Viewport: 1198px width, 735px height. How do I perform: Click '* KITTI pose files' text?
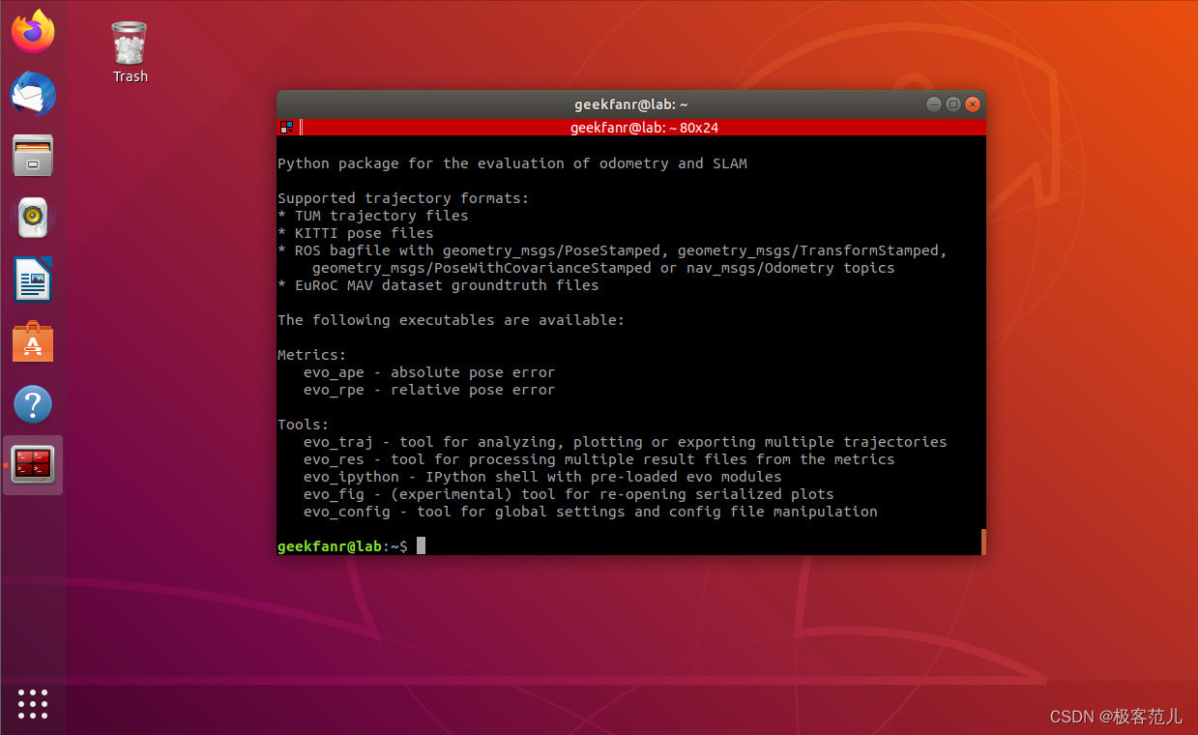pos(356,233)
